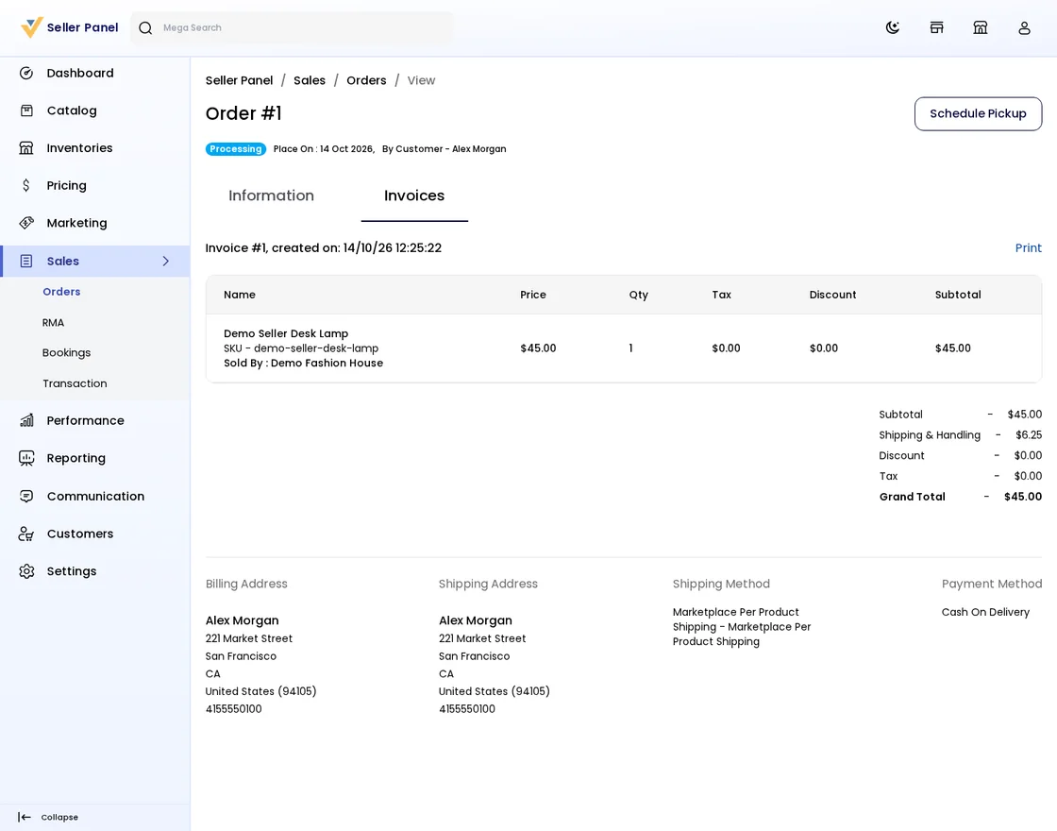1057x831 pixels.
Task: Click the Dashboard gauge icon
Action: [x=26, y=73]
